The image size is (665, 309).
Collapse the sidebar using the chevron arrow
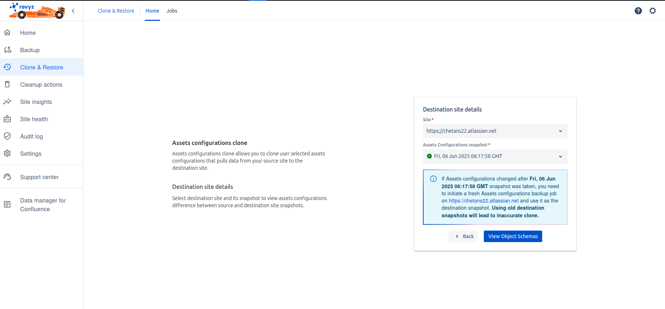[73, 11]
